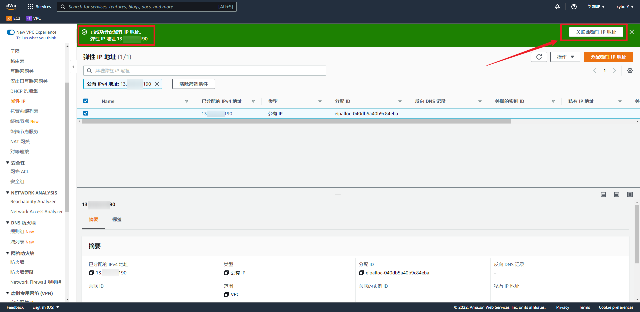This screenshot has width=640, height=312.
Task: Uncheck the elastic IP row checkbox
Action: point(86,113)
